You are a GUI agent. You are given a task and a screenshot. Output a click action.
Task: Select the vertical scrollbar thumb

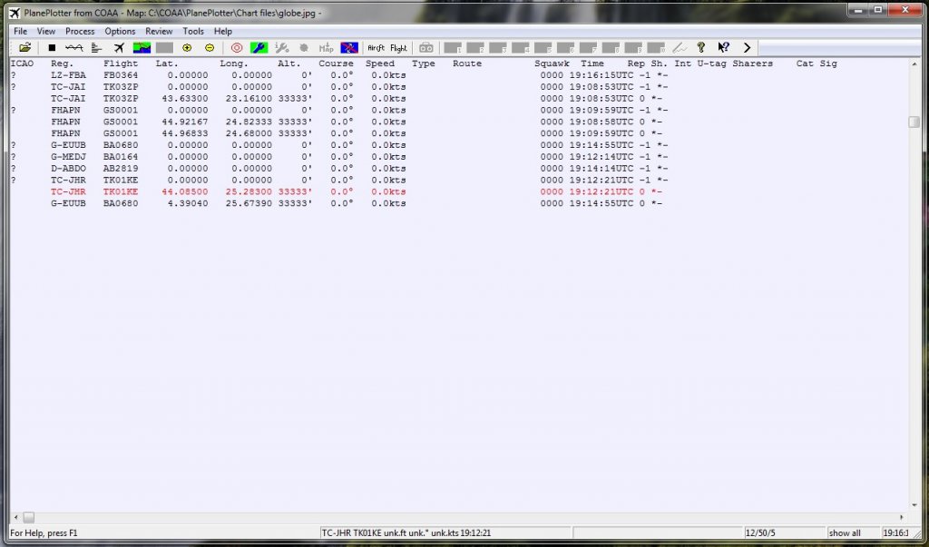click(x=914, y=122)
